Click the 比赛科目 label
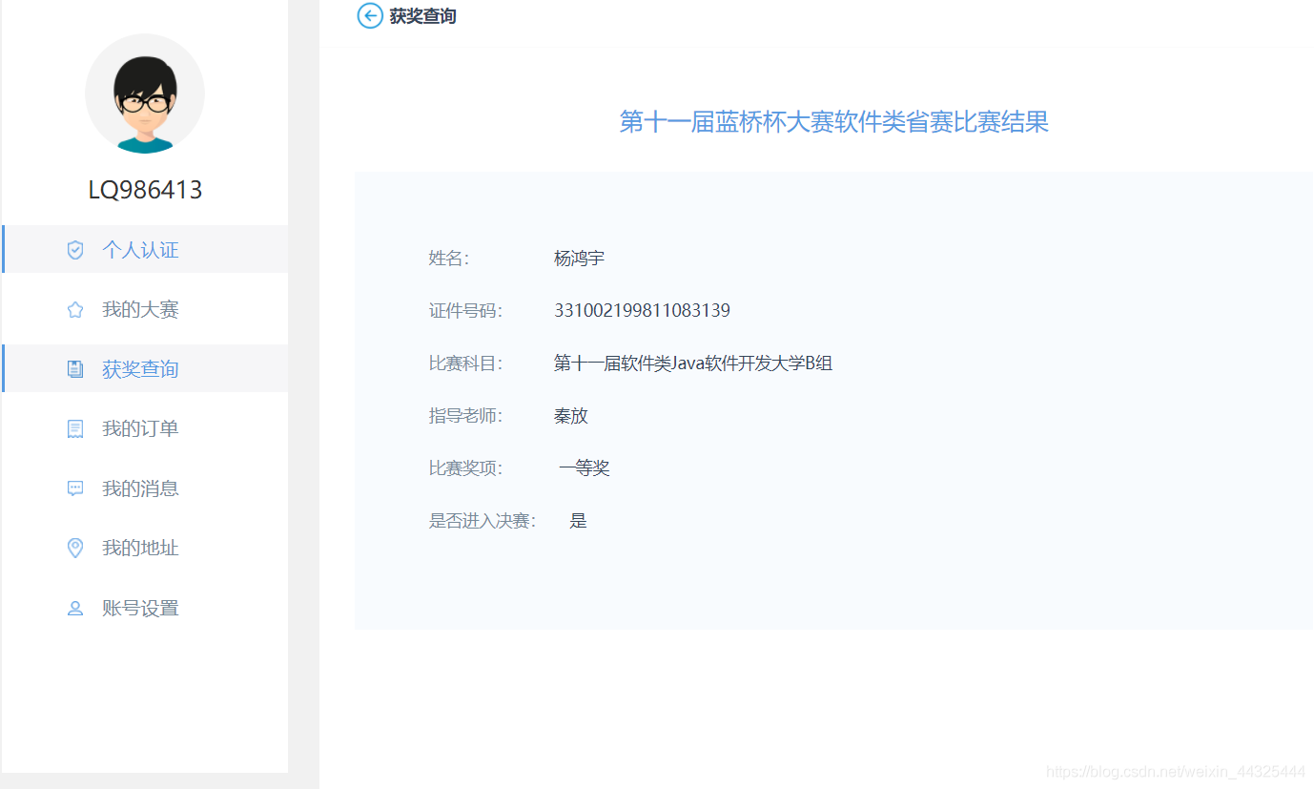1314x789 pixels. coord(465,363)
